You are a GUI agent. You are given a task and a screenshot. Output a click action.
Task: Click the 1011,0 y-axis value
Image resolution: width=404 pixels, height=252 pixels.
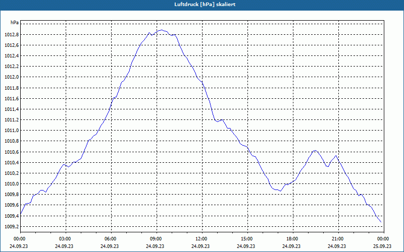(12, 131)
